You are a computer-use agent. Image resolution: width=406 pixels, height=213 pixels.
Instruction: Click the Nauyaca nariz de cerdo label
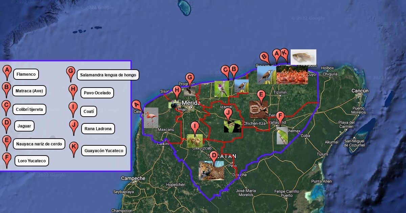[x=39, y=144]
